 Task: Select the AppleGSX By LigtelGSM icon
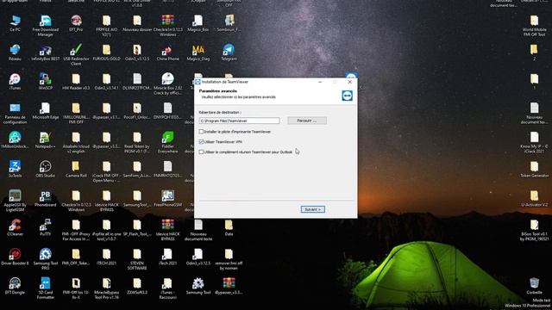(x=15, y=201)
